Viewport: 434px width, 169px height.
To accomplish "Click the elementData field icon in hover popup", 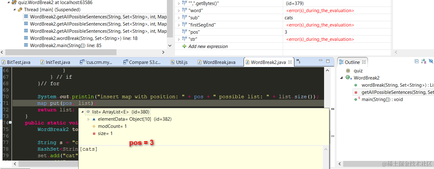I will (x=94, y=119).
